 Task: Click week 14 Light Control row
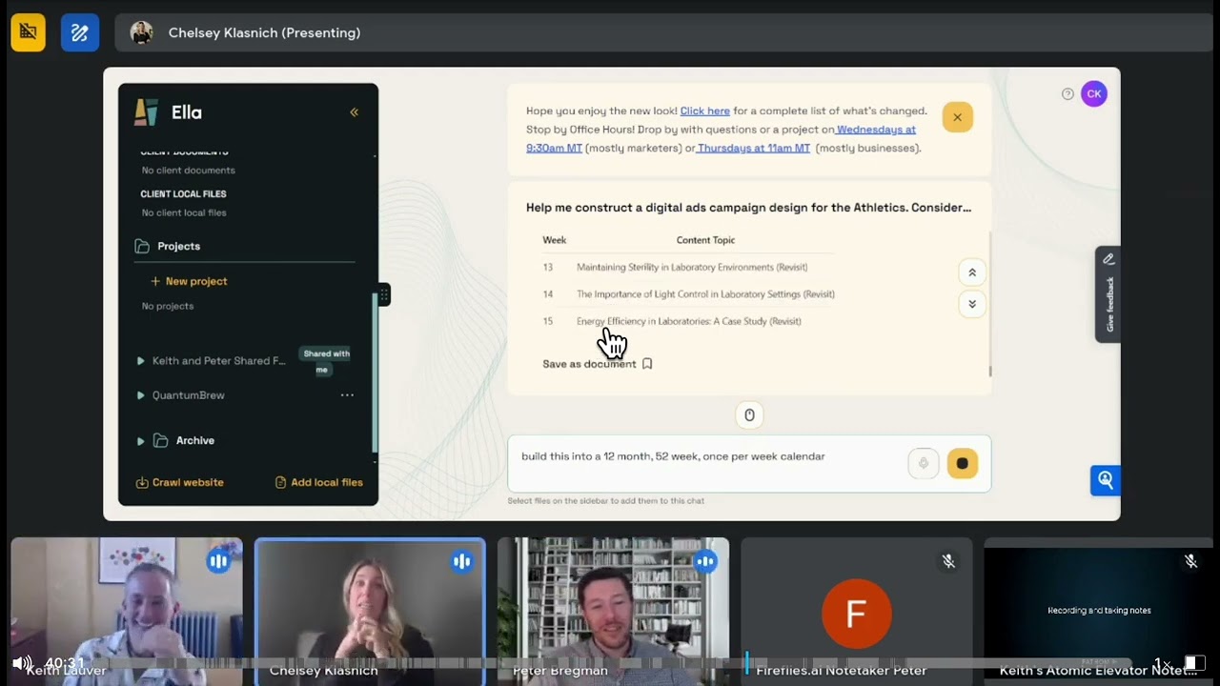click(x=688, y=294)
